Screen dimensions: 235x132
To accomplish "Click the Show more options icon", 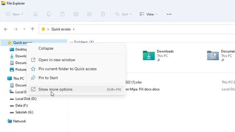I will 33,89.
